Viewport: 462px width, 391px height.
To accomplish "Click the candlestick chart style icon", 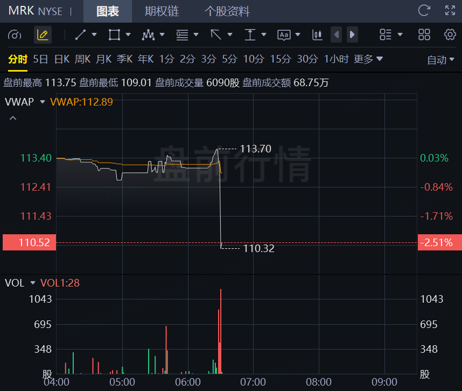I will click(317, 35).
